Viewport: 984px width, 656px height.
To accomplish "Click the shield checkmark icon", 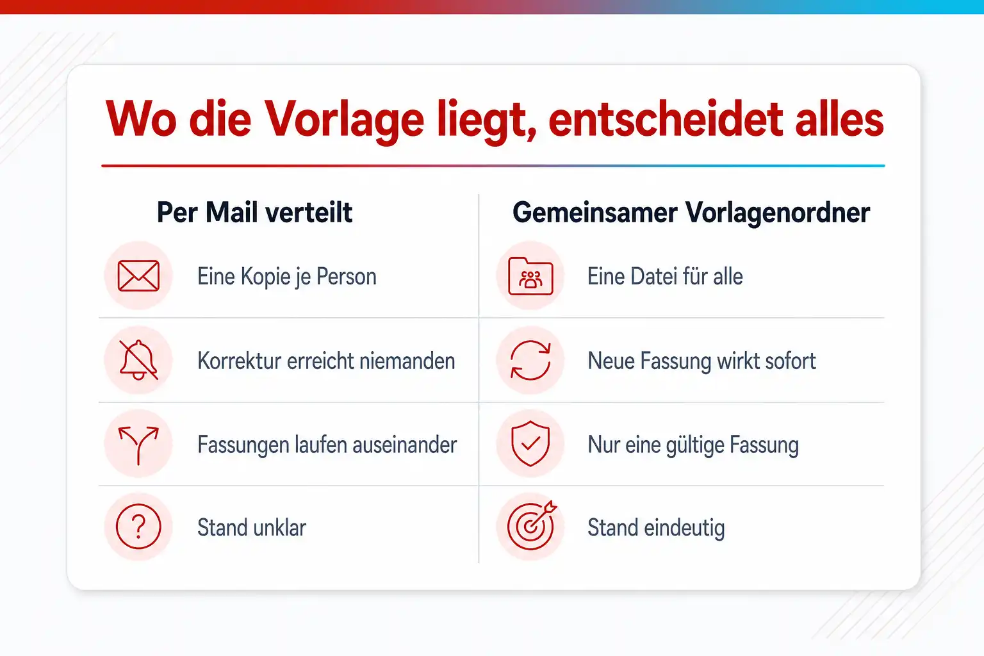I will pos(530,443).
